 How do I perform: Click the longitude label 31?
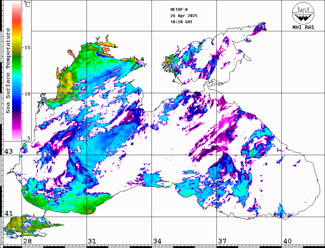point(92,241)
